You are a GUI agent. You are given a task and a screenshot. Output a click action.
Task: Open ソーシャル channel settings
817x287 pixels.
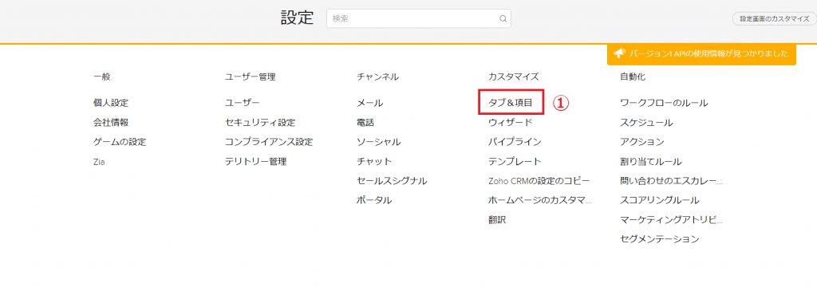point(378,142)
